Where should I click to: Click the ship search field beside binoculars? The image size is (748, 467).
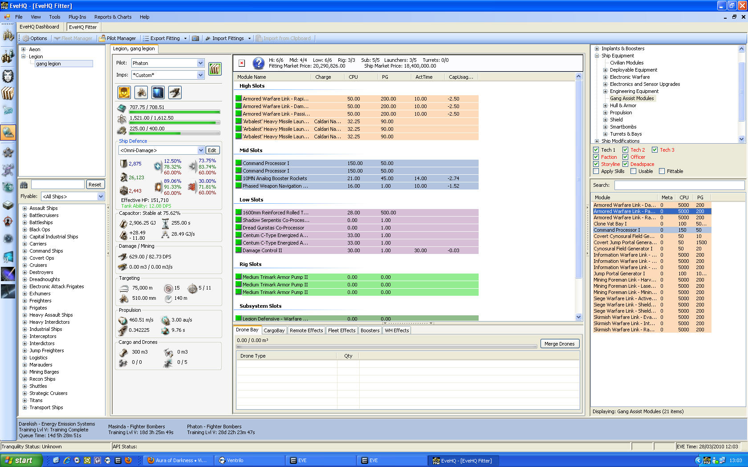[57, 185]
